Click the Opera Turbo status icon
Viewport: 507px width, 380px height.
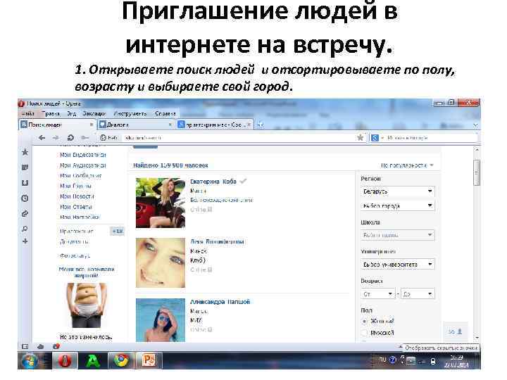(x=56, y=346)
